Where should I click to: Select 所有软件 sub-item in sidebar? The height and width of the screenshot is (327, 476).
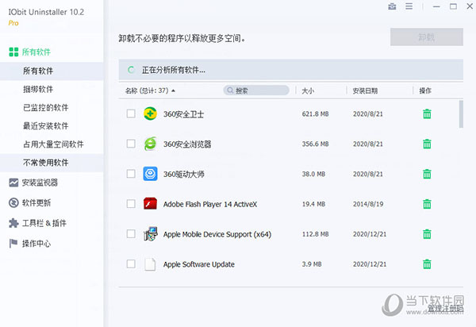coord(52,71)
